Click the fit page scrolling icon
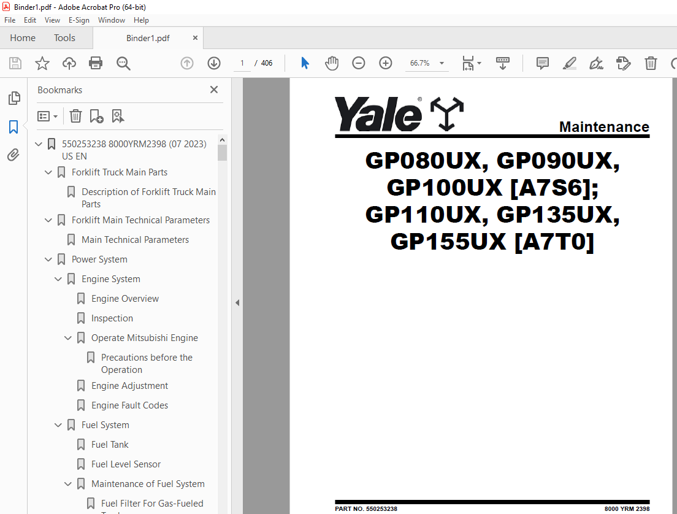 point(468,63)
